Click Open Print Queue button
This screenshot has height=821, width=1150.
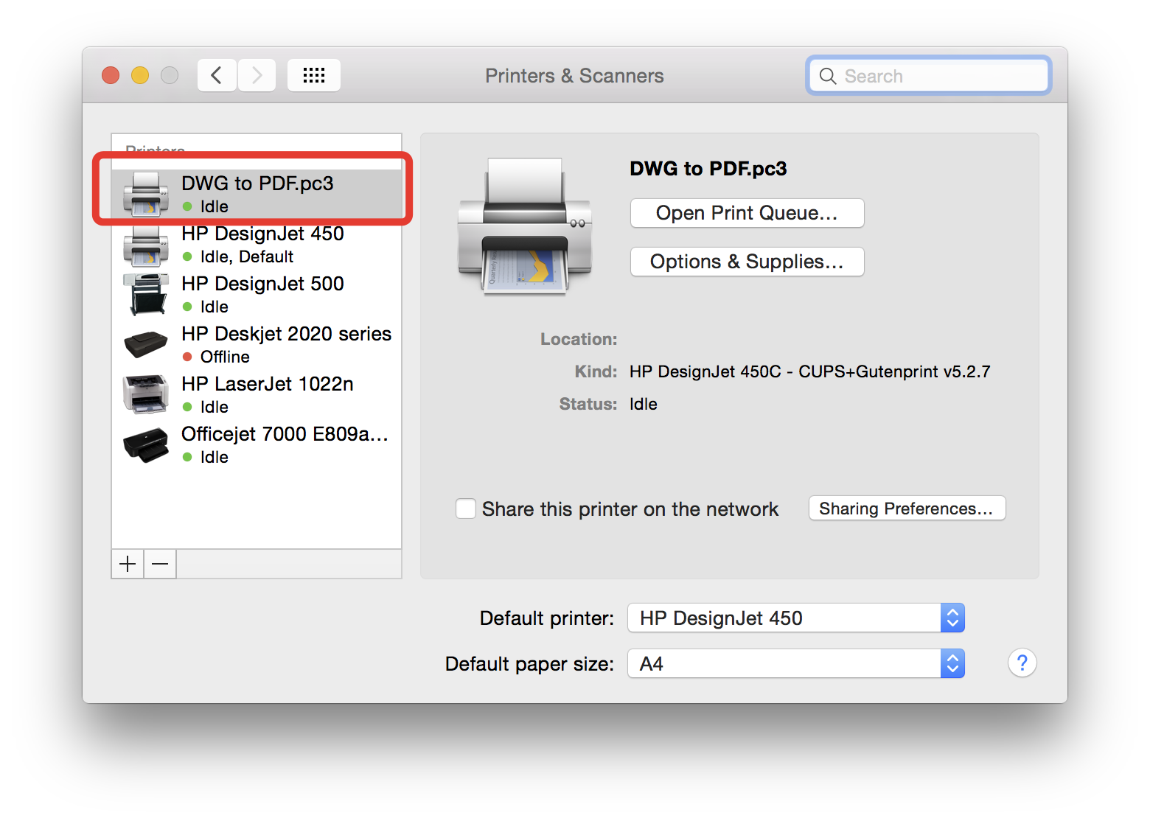coord(747,213)
